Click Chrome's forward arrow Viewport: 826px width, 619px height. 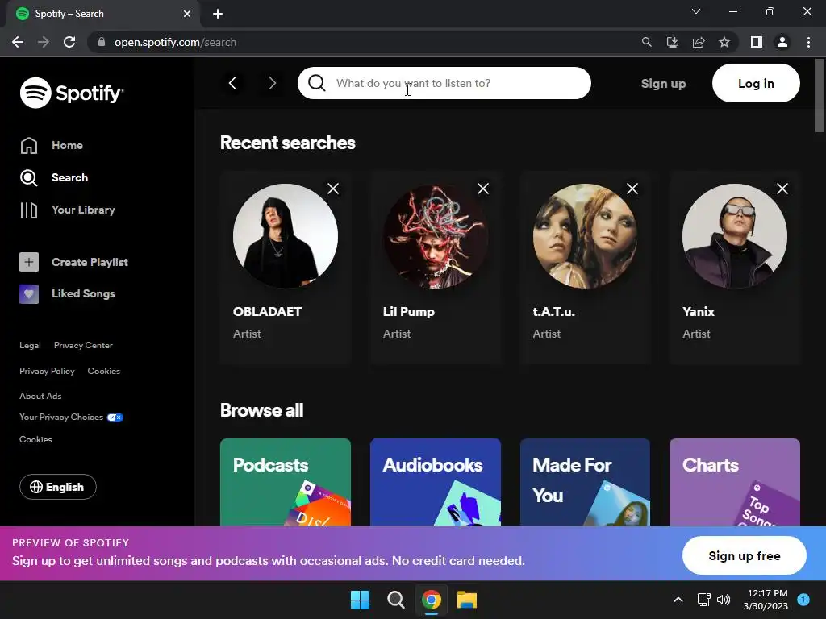coord(44,42)
